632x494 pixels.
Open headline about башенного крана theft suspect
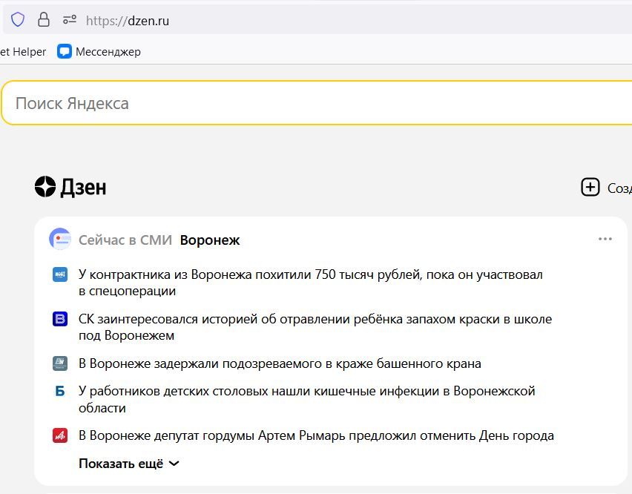(280, 363)
